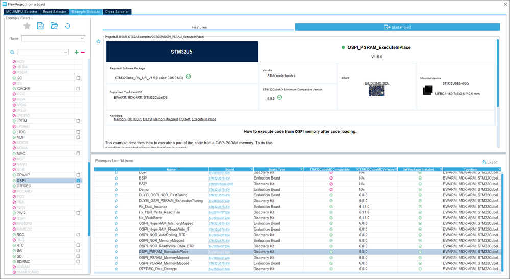Viewport: 510px width, 279px height.
Task: Switch to the Board Selector tab
Action: coord(54,12)
